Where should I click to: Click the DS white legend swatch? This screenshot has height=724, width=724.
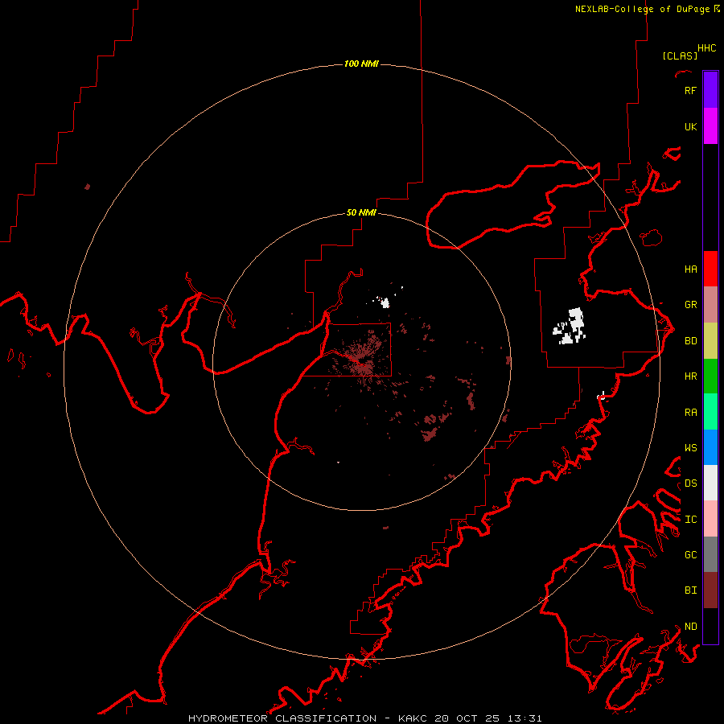click(710, 483)
